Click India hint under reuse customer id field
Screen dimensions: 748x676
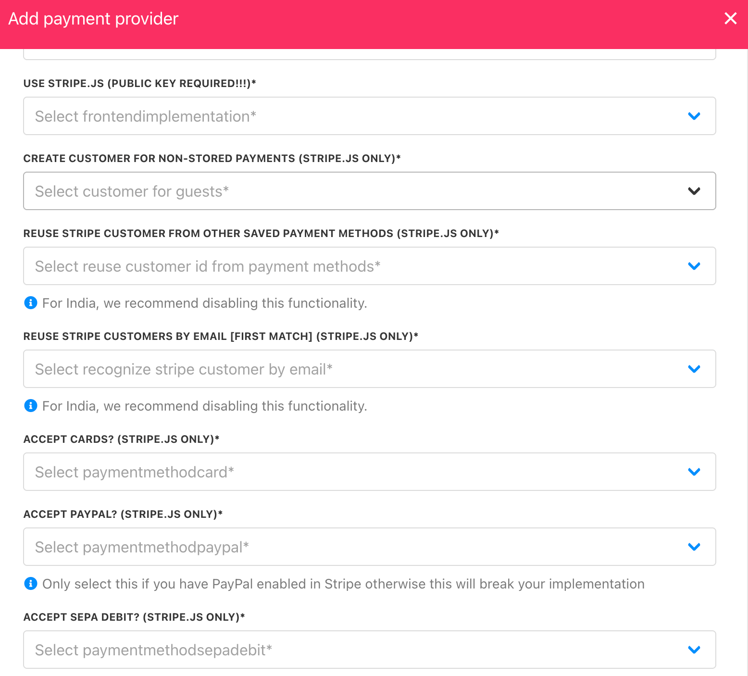point(205,303)
